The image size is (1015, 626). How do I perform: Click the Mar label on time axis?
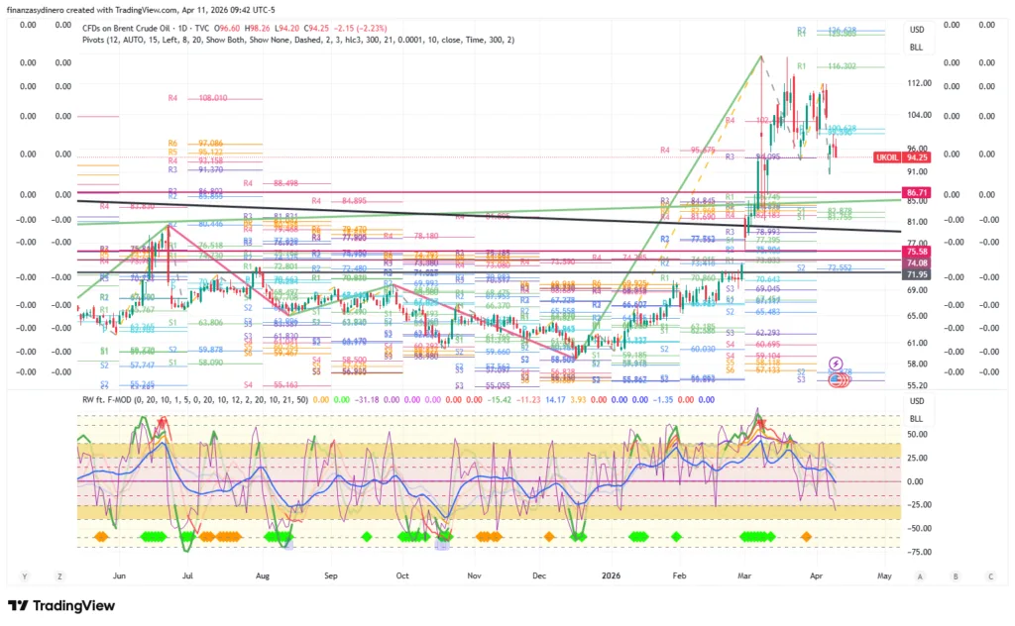745,575
